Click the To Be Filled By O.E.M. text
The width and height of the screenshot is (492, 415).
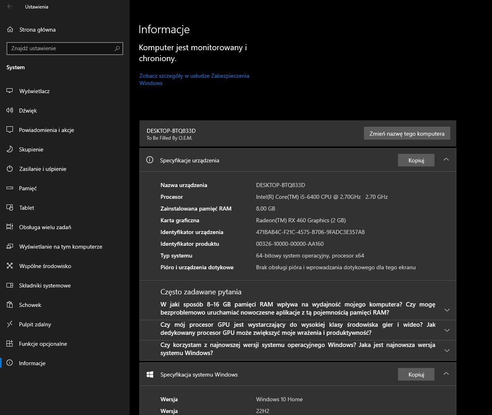point(169,138)
